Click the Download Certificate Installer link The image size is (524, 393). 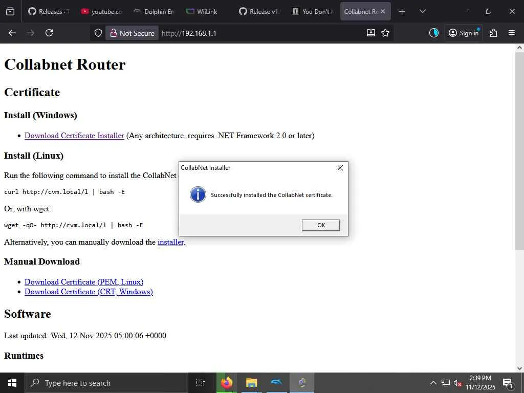tap(74, 136)
